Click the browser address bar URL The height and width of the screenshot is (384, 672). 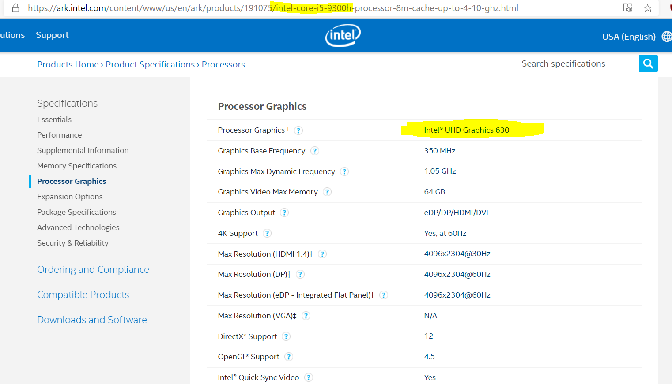tap(273, 8)
